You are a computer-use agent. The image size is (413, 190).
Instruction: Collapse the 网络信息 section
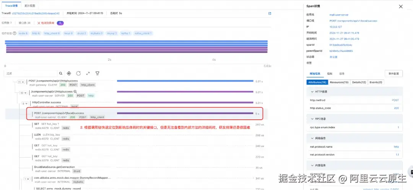(x=354, y=138)
